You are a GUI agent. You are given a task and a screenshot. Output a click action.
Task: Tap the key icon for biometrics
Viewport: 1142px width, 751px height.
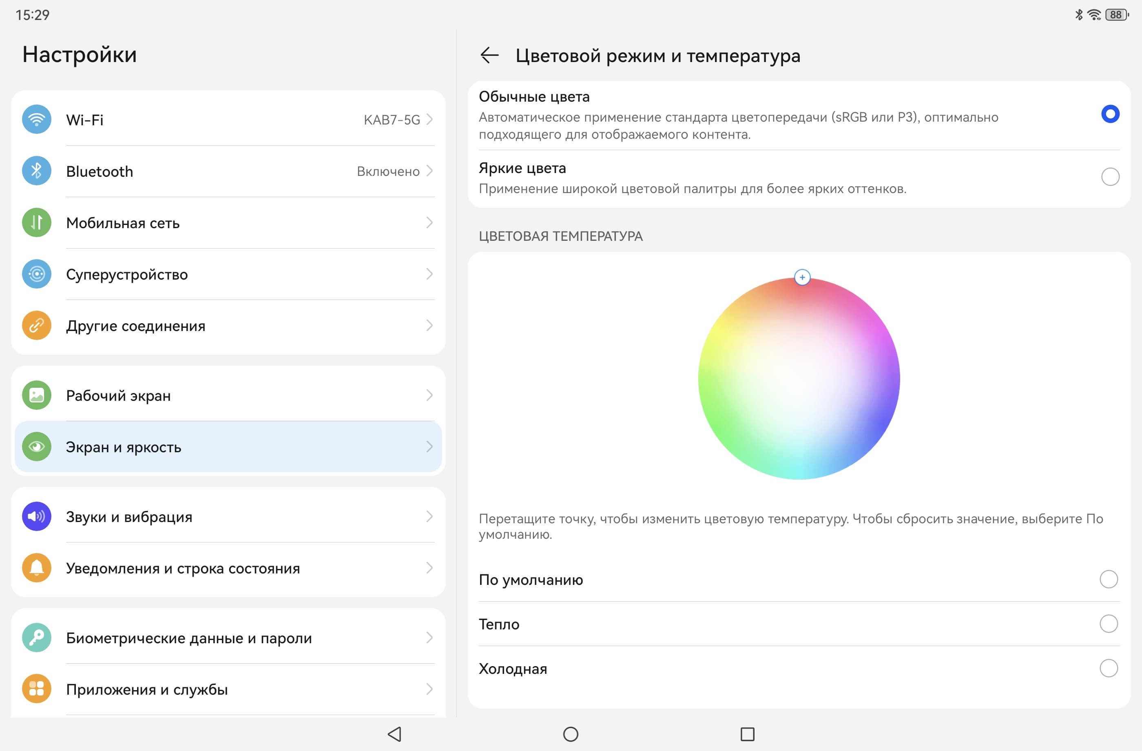pyautogui.click(x=36, y=638)
